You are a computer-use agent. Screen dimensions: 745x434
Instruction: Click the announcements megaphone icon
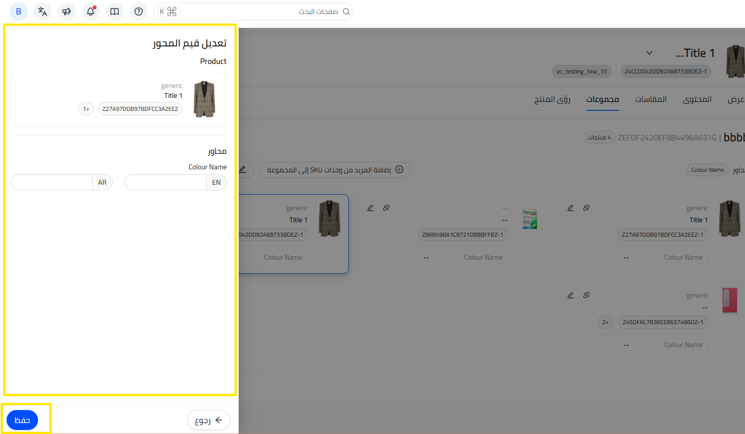[x=67, y=11]
